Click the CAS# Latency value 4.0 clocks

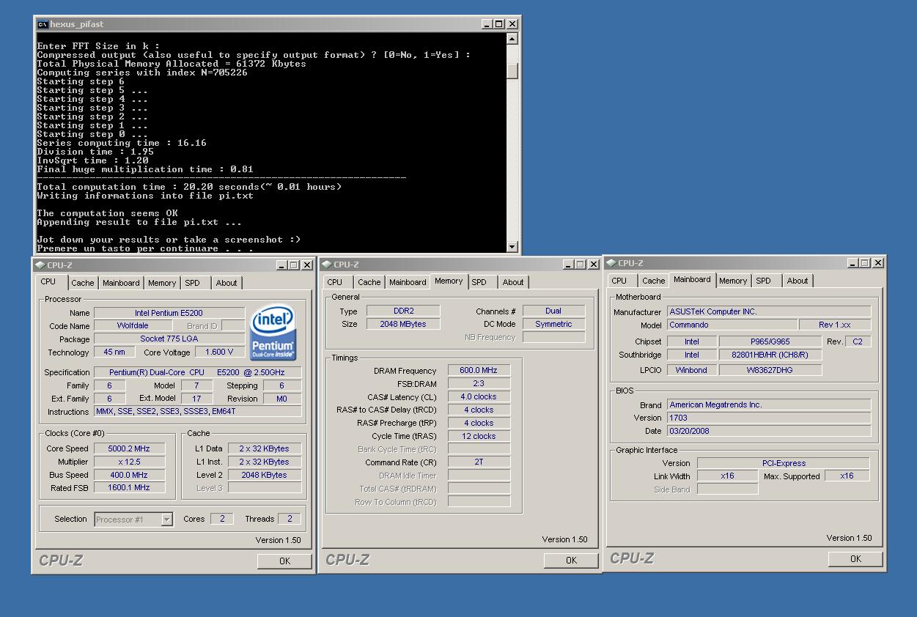(x=479, y=397)
